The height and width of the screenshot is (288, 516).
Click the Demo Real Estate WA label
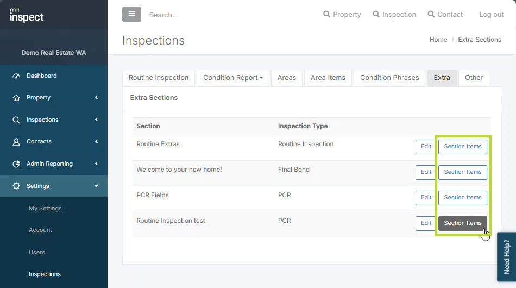54,53
